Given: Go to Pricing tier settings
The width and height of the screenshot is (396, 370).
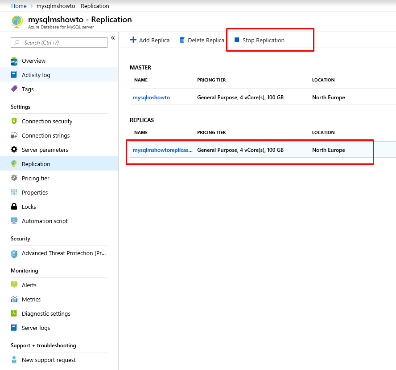Looking at the screenshot, I should point(59,178).
